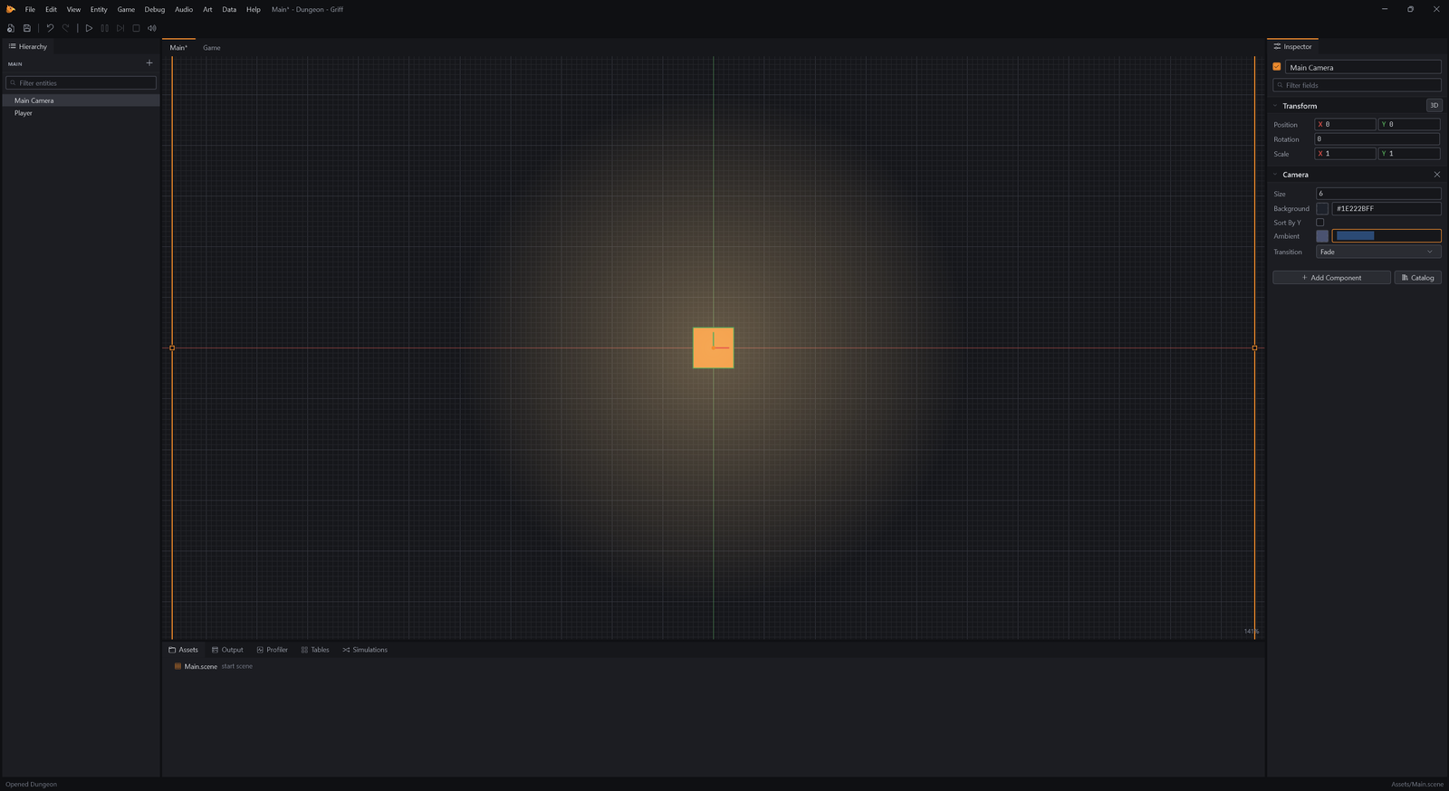
Task: Save the scene with the floppy disk icon
Action: click(27, 28)
